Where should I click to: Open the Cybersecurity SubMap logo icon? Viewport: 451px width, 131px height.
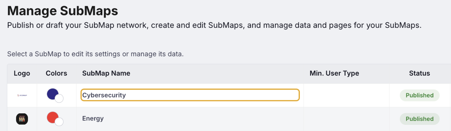[x=22, y=95]
